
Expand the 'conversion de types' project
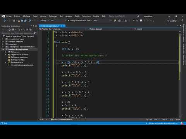tap(3, 39)
